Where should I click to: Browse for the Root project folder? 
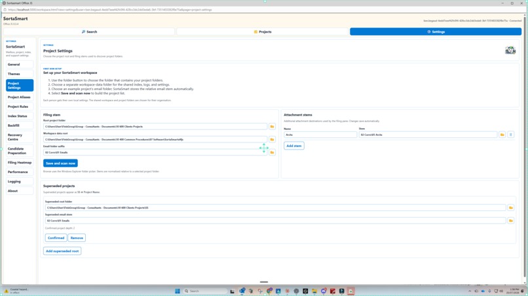[272, 126]
